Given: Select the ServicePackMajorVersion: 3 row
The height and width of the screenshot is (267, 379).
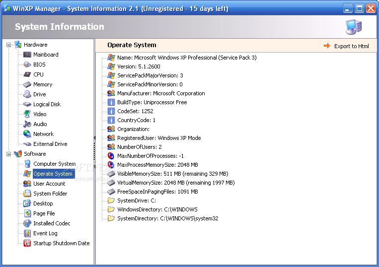Looking at the screenshot, I should [150, 75].
